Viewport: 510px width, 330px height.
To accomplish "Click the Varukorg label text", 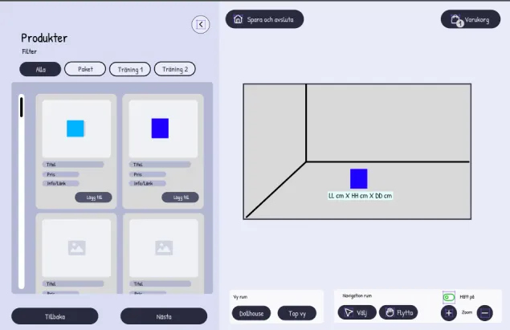I will [x=477, y=20].
